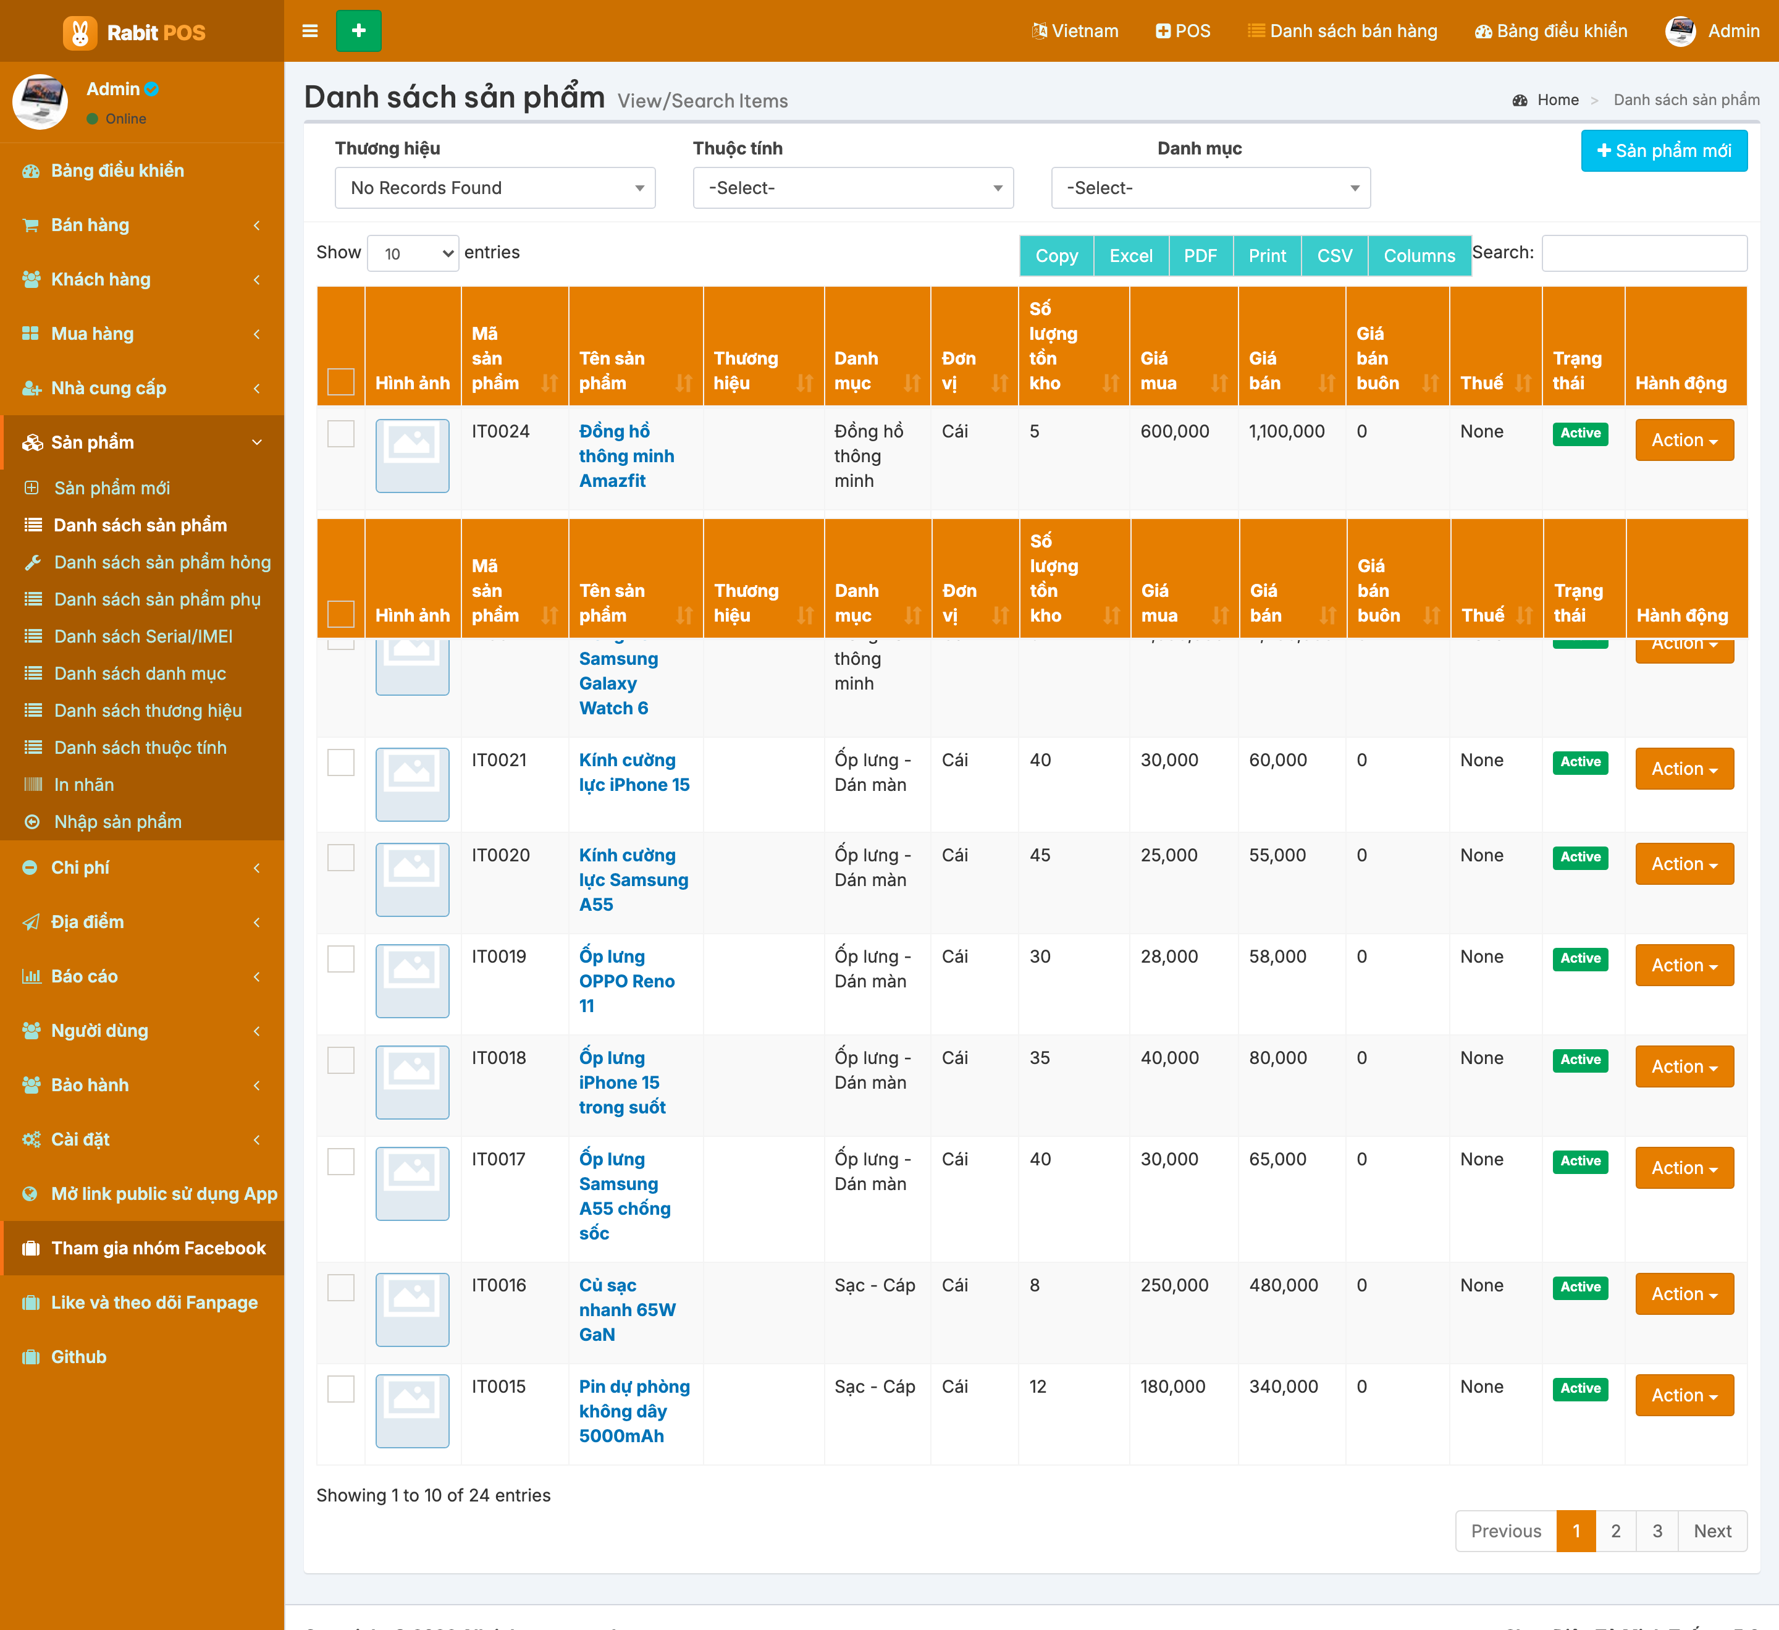Expand the Bán hàng sidebar chevron
The width and height of the screenshot is (1779, 1630).
[257, 226]
